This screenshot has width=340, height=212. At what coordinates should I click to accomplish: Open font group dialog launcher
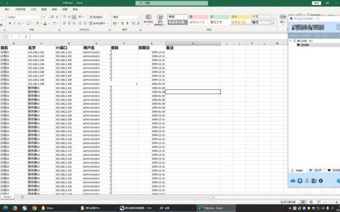pos(59,30)
